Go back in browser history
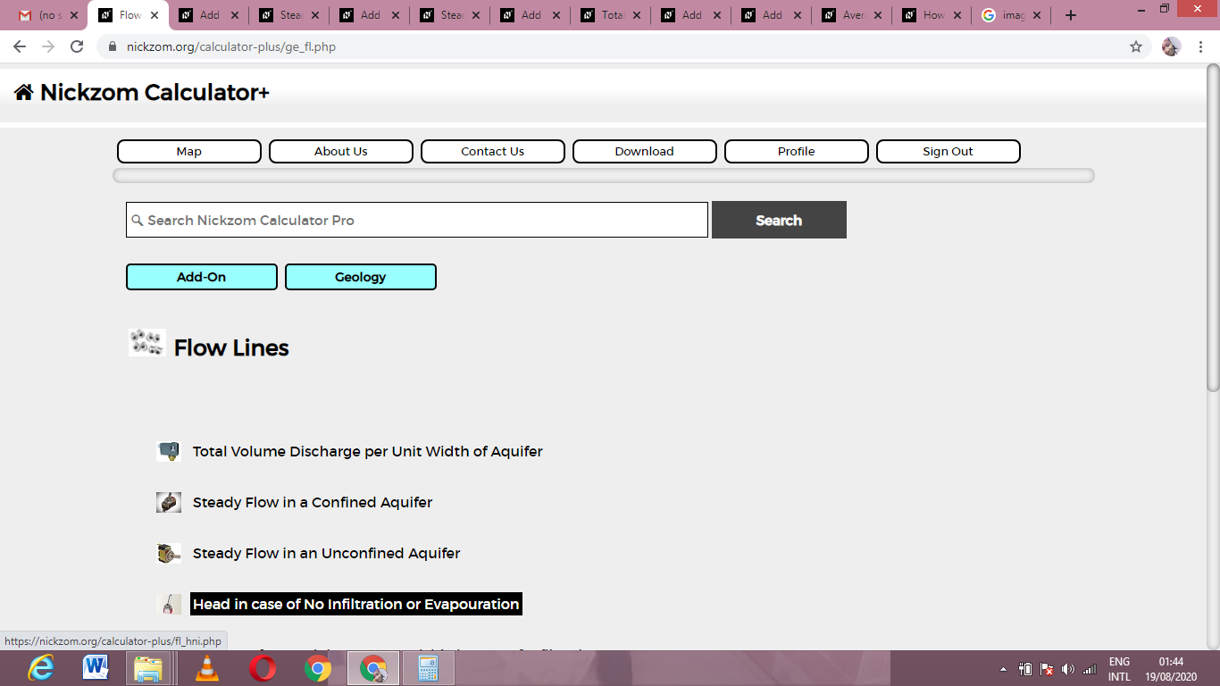Screen dimensions: 1220x686 click(x=20, y=46)
